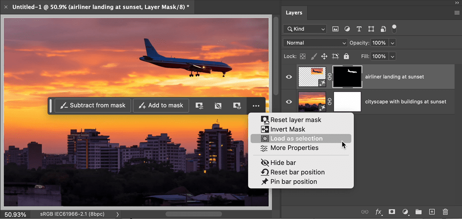
Task: Open the Kind filter dropdown
Action: click(304, 29)
